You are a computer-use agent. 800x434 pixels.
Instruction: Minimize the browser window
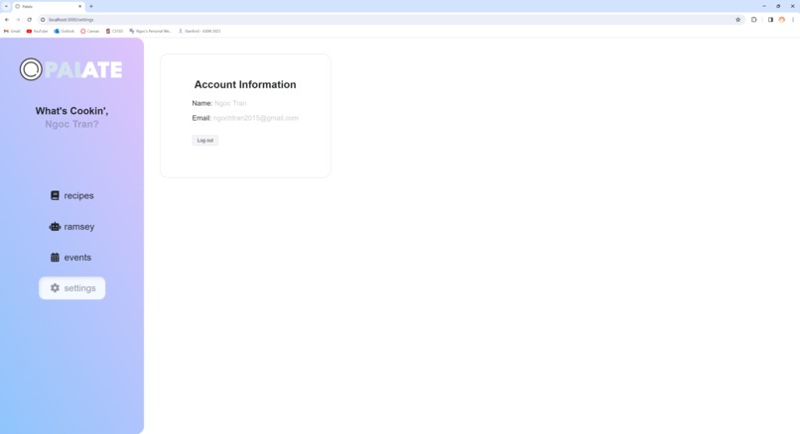pyautogui.click(x=764, y=6)
